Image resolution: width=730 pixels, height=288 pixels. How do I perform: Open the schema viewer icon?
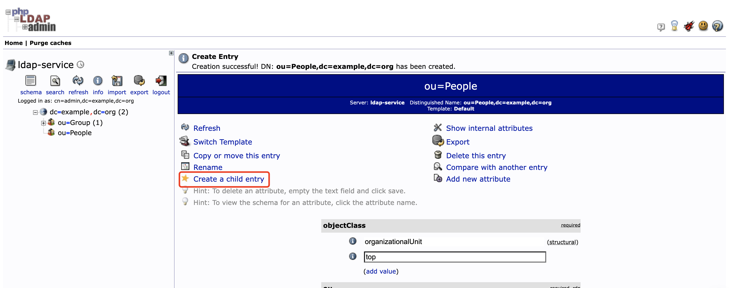click(x=31, y=81)
